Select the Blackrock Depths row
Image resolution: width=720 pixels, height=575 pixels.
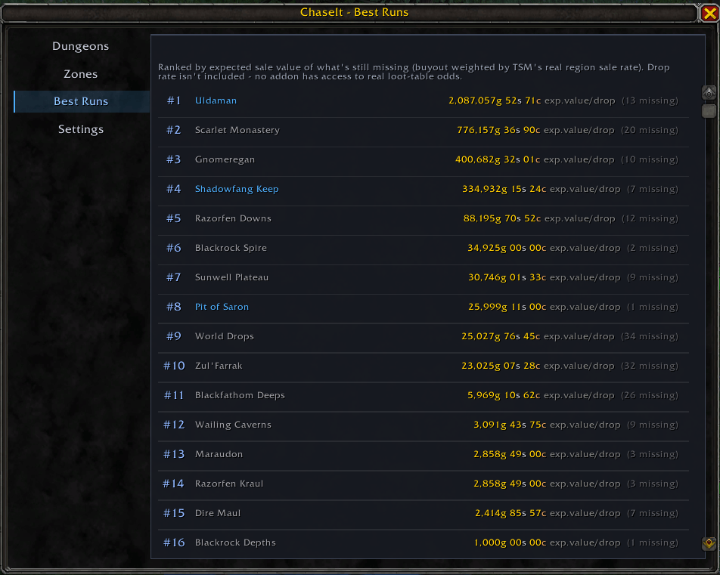tap(423, 543)
